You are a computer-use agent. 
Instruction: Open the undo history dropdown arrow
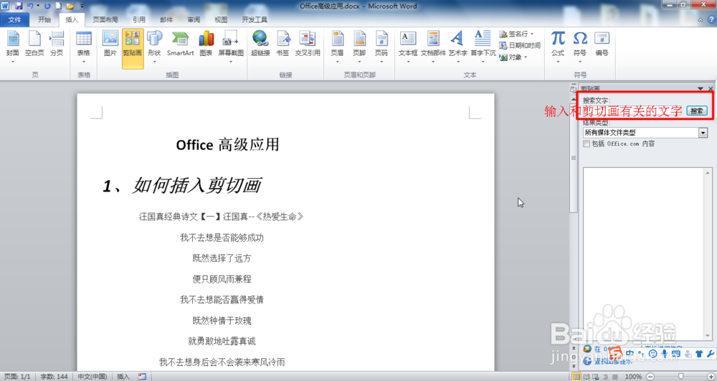coord(38,6)
